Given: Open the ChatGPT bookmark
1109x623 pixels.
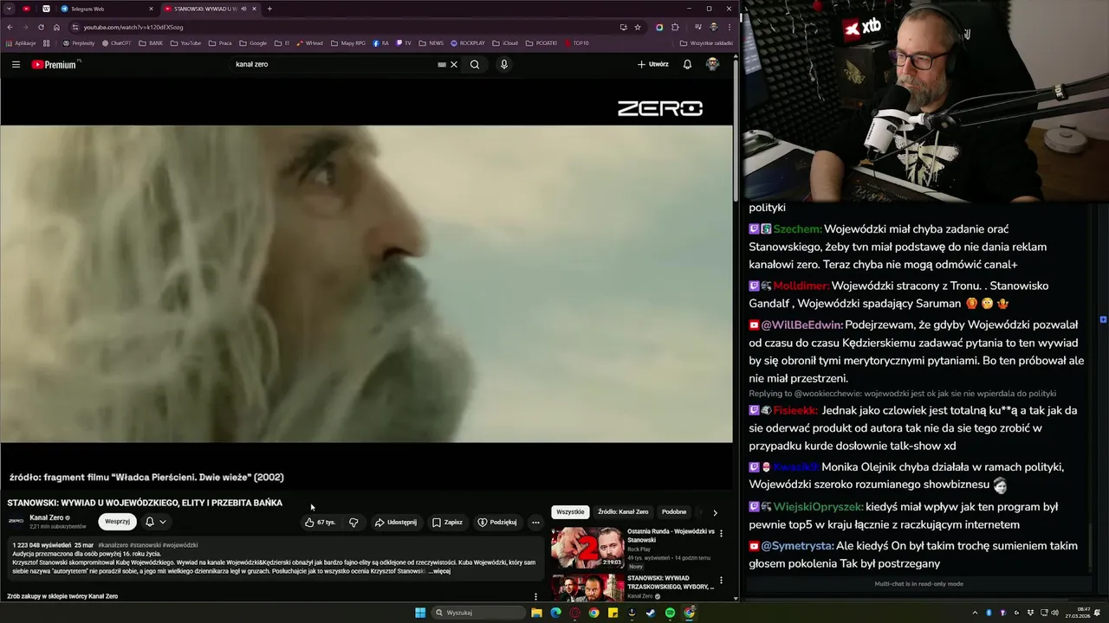Looking at the screenshot, I should click(x=117, y=42).
